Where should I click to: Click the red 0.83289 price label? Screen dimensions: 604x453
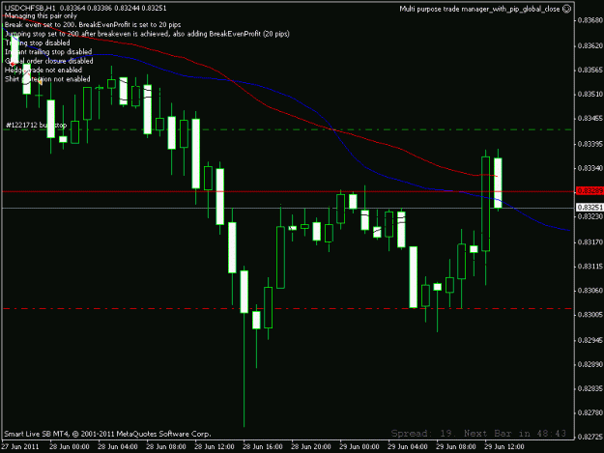[590, 191]
